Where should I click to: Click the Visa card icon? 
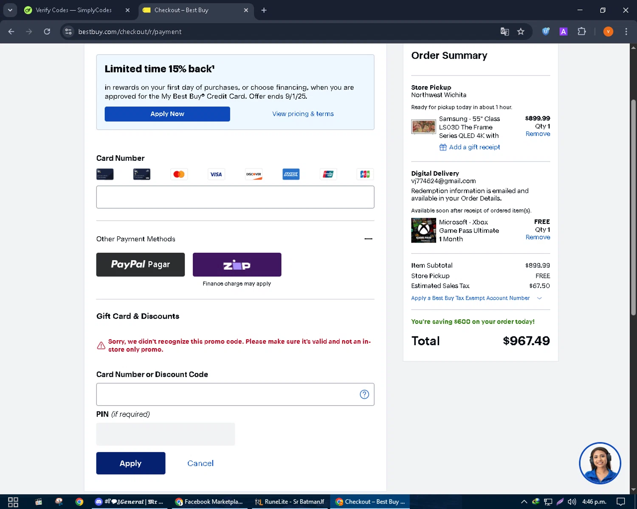tap(216, 174)
